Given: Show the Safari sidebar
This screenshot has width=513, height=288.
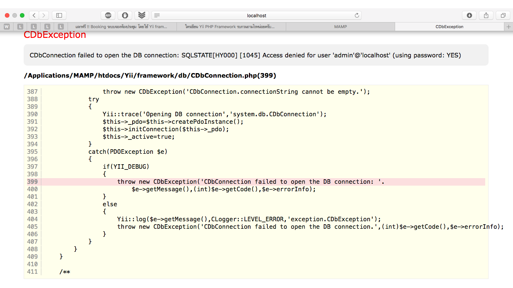Looking at the screenshot, I should pyautogui.click(x=59, y=15).
